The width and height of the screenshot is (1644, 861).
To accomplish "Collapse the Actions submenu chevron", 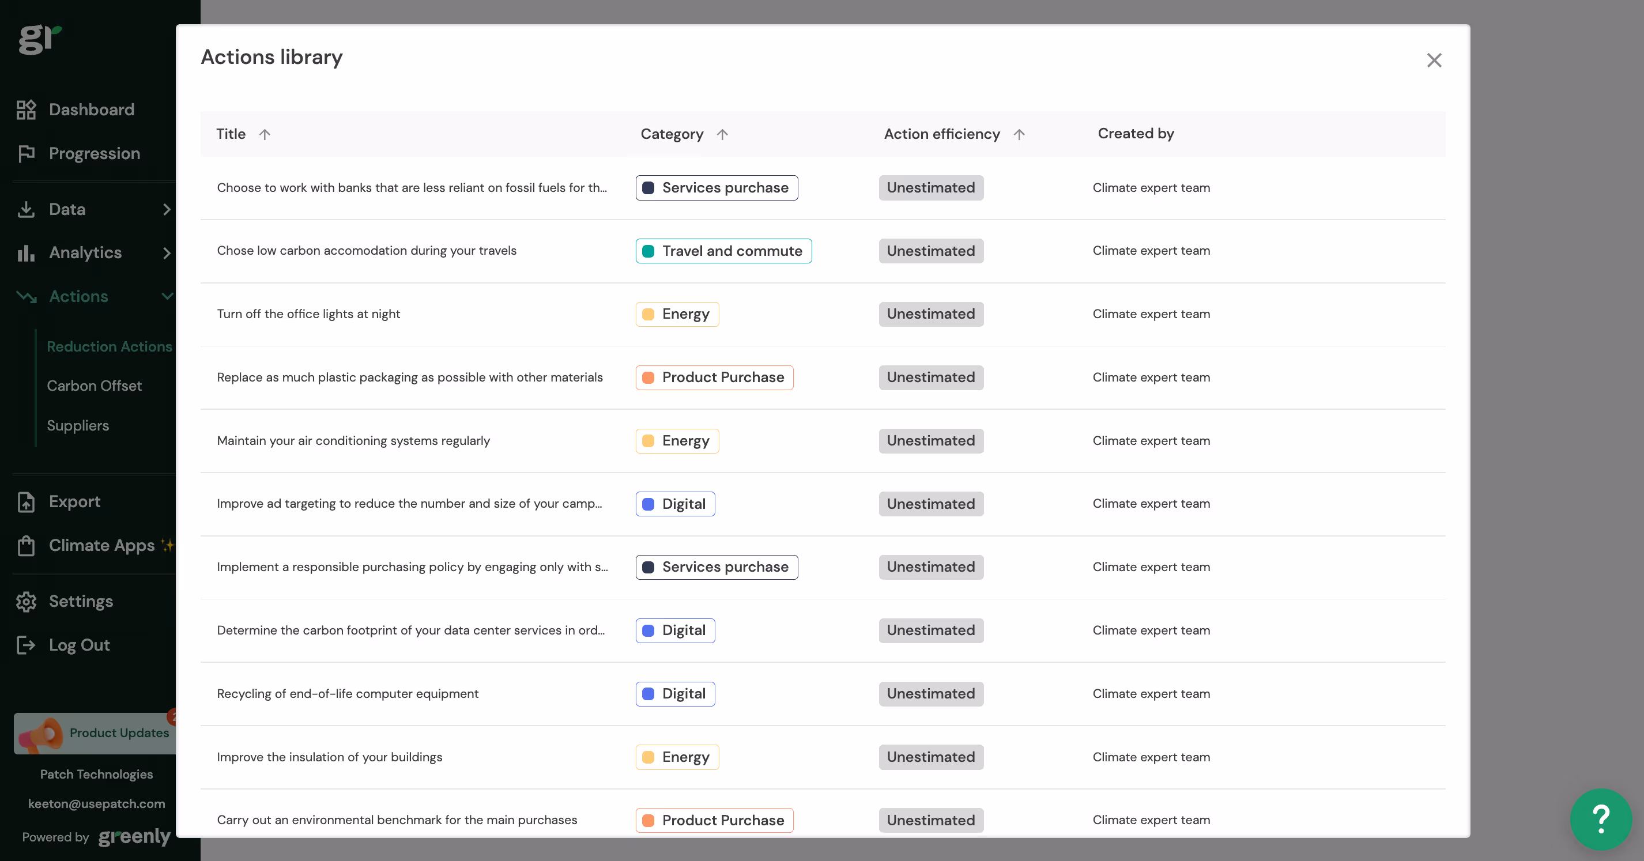I will click(167, 296).
